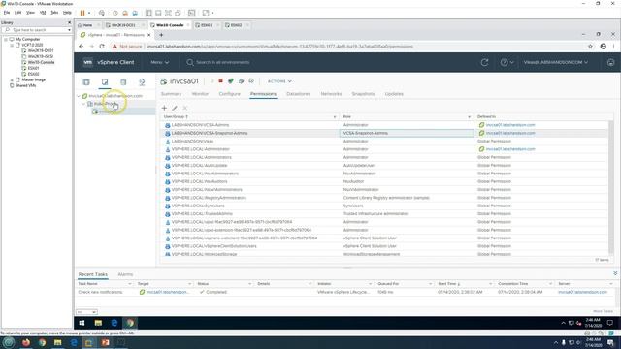Switch to the Configure tab
This screenshot has height=349, width=621.
230,94
